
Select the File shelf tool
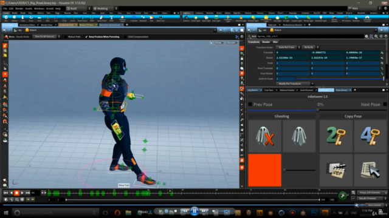(151, 18)
